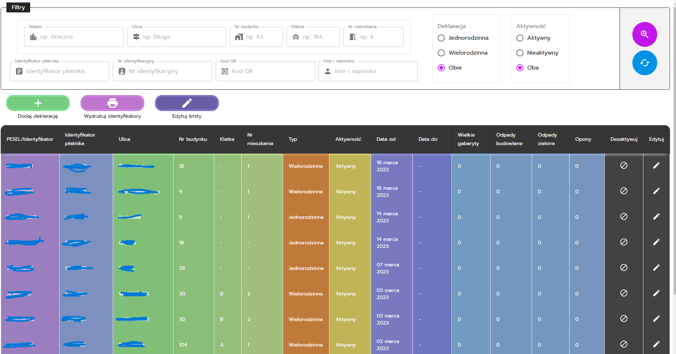The width and height of the screenshot is (676, 354).
Task: Click the Filtry panel label
Action: tap(18, 7)
